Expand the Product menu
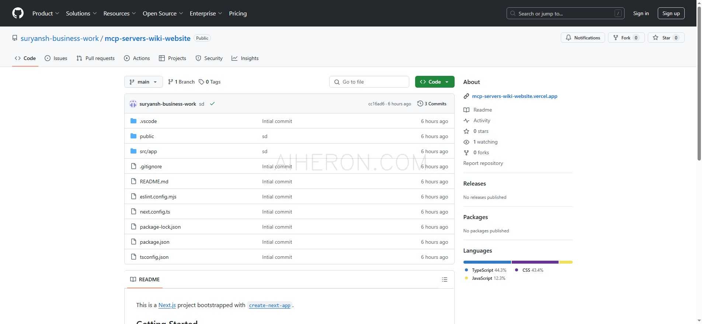Viewport: 702px width, 324px height. pyautogui.click(x=46, y=13)
